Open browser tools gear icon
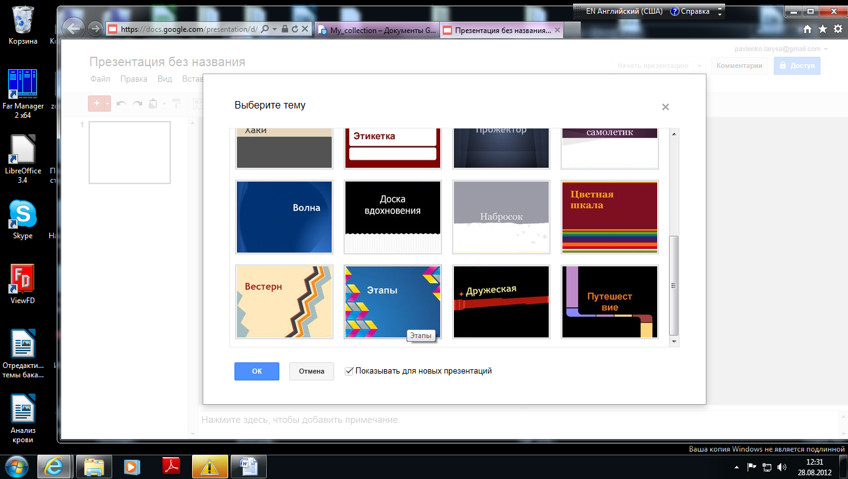 click(x=837, y=29)
